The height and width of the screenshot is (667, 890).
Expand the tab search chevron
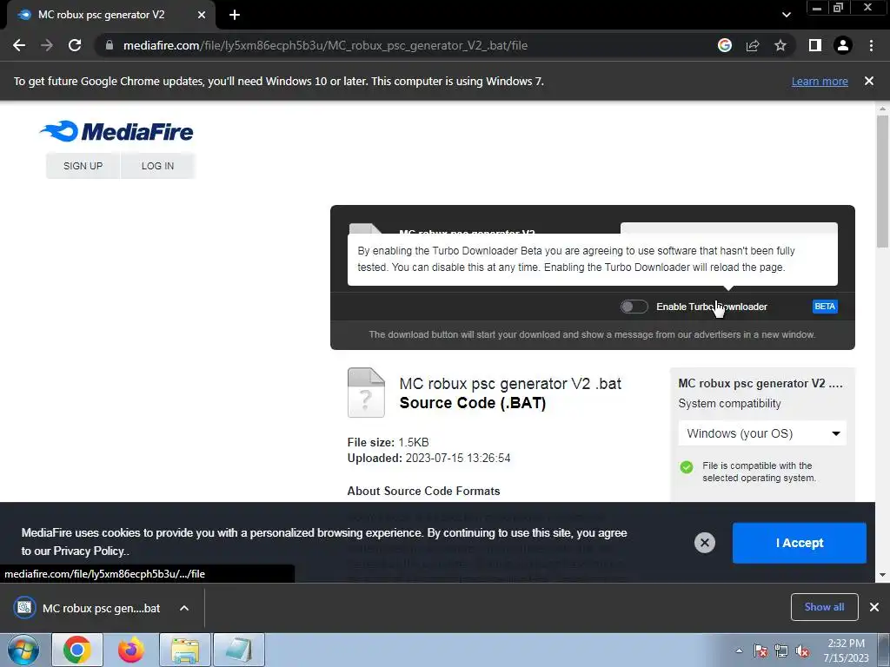point(786,15)
